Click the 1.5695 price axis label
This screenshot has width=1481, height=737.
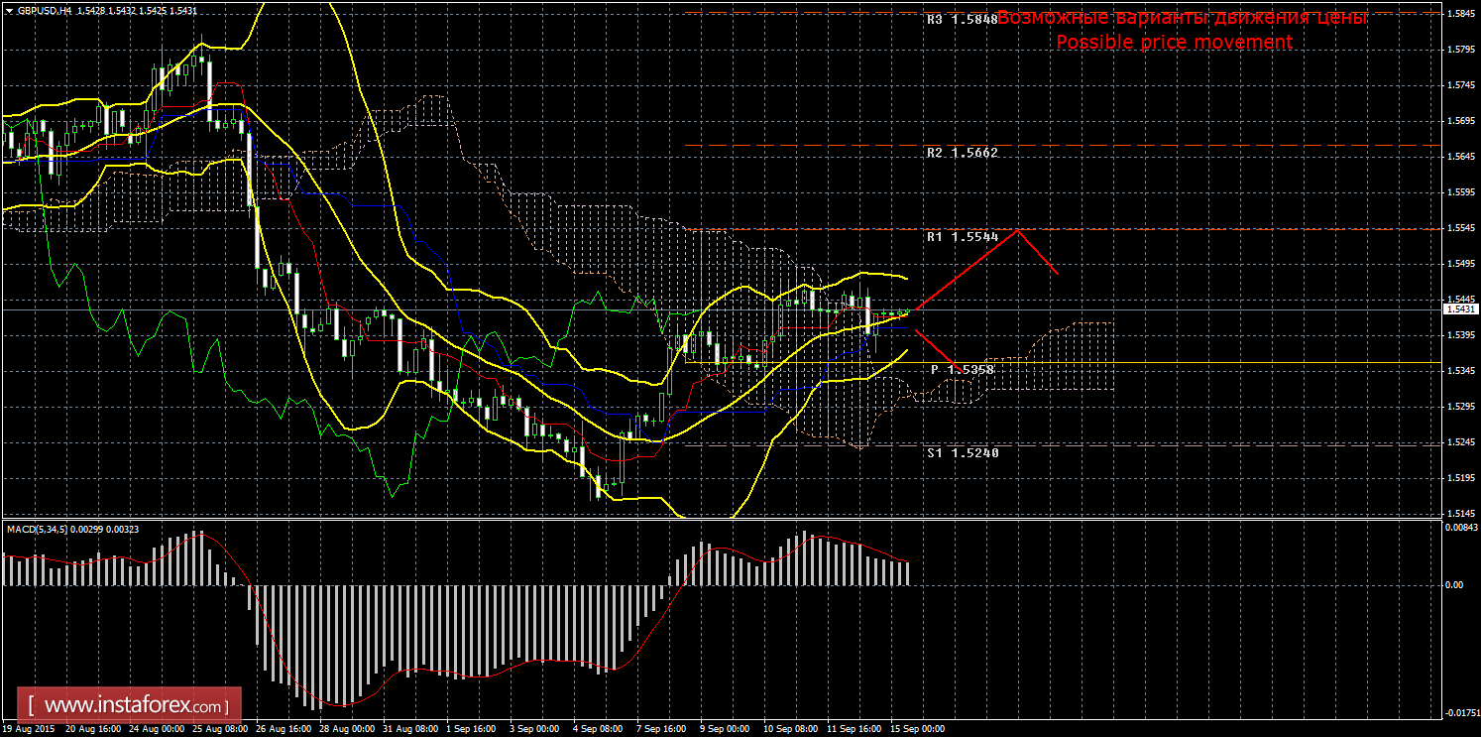tap(1462, 121)
